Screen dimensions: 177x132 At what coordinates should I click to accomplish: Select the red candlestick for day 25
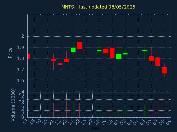tap(80, 45)
